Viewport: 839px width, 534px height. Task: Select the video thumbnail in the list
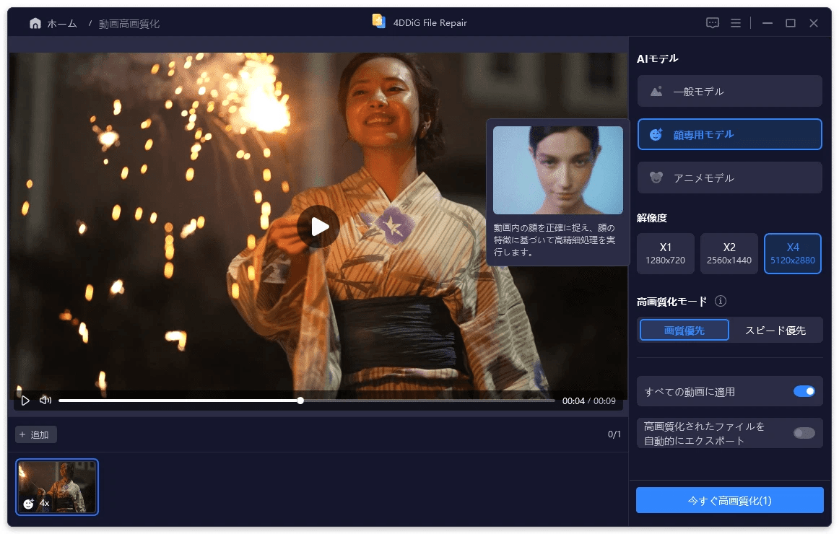coord(57,487)
